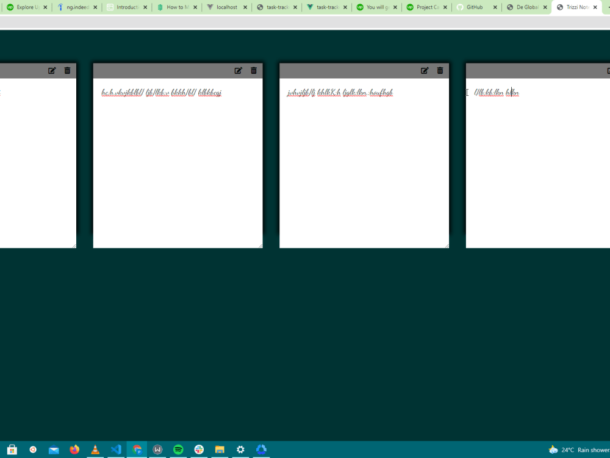The width and height of the screenshot is (610, 458).
Task: Switch to the 'You will g' browser tab
Action: coord(378,7)
